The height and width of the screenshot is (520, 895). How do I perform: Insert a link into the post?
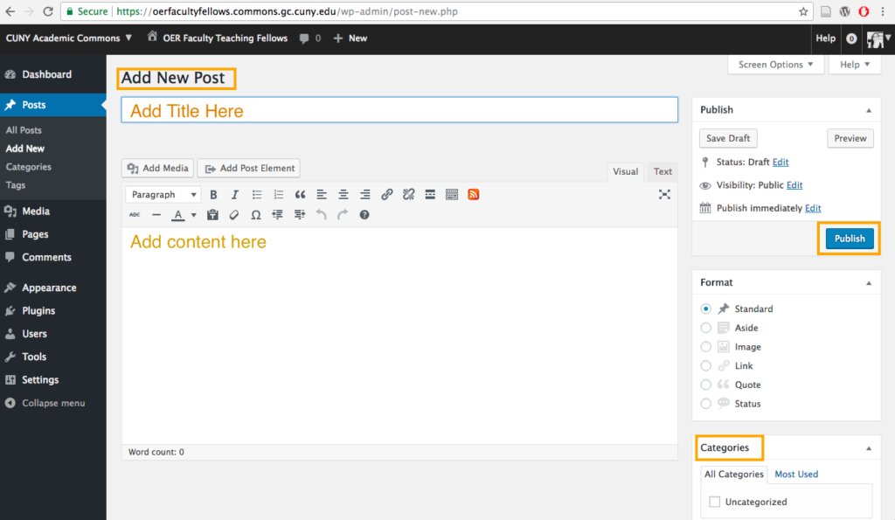(x=387, y=194)
